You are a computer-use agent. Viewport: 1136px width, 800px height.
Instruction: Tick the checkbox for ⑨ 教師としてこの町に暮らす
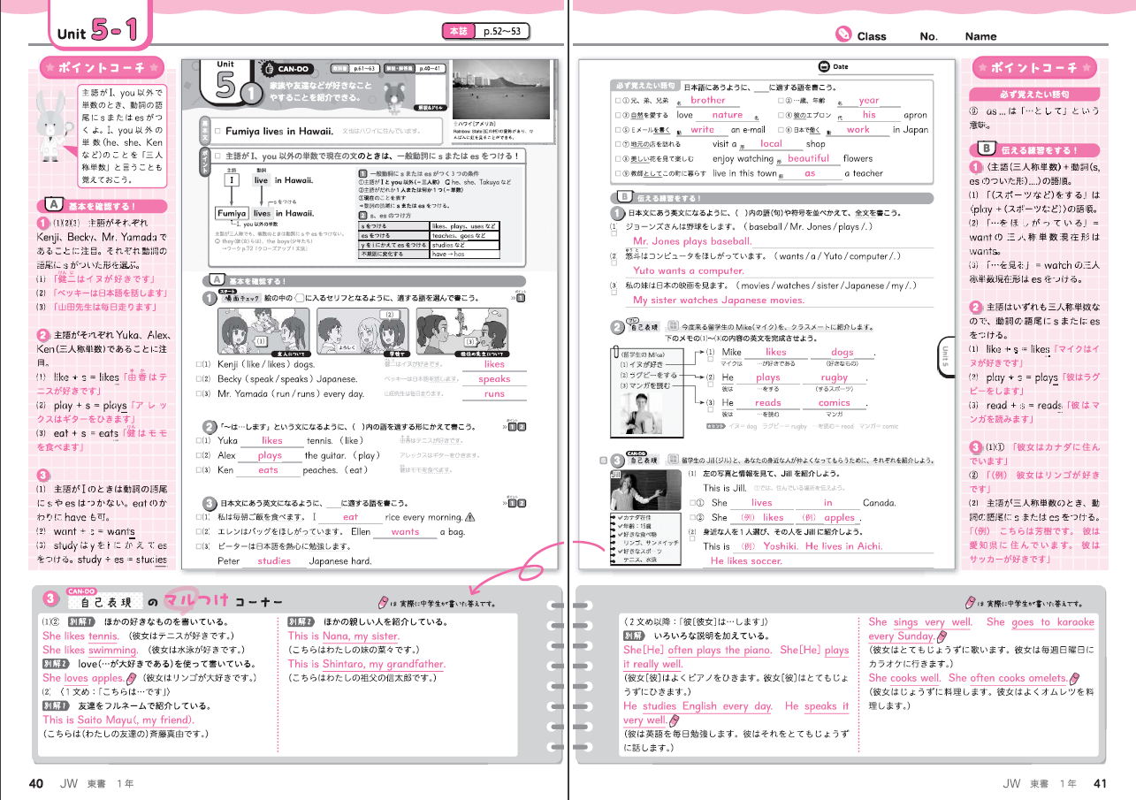[x=616, y=173]
